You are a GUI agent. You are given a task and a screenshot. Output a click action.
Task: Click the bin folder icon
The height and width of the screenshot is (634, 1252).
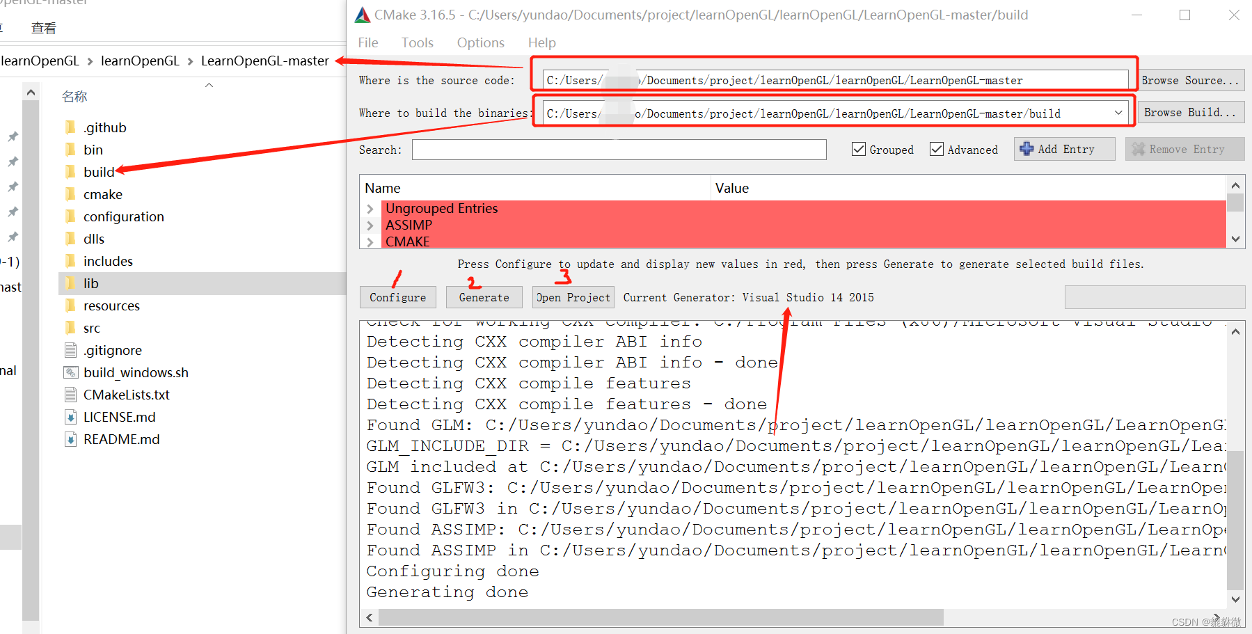[x=70, y=150]
